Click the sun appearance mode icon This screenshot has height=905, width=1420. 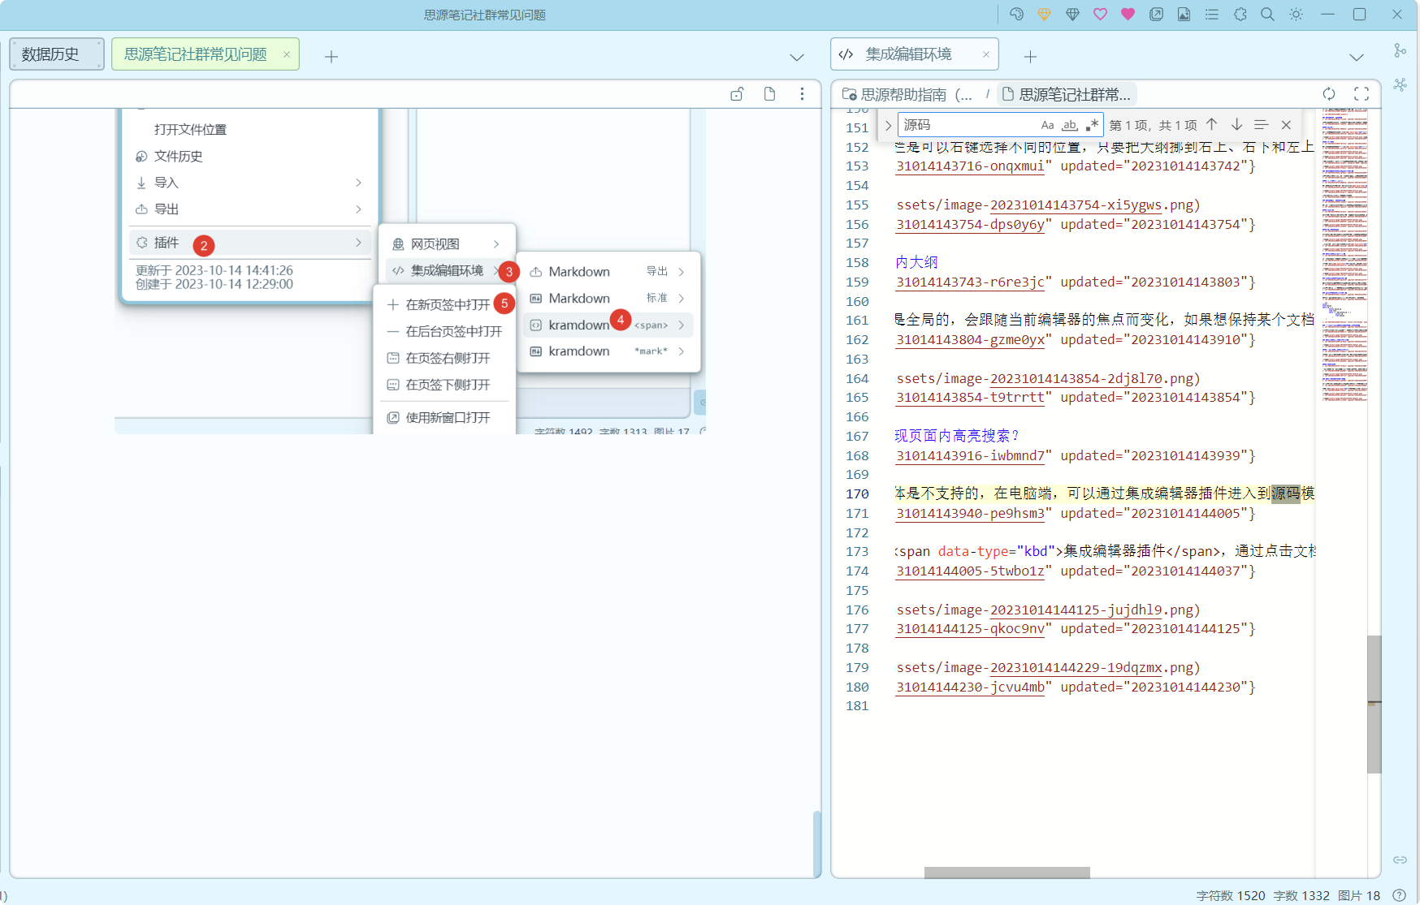[x=1296, y=15]
